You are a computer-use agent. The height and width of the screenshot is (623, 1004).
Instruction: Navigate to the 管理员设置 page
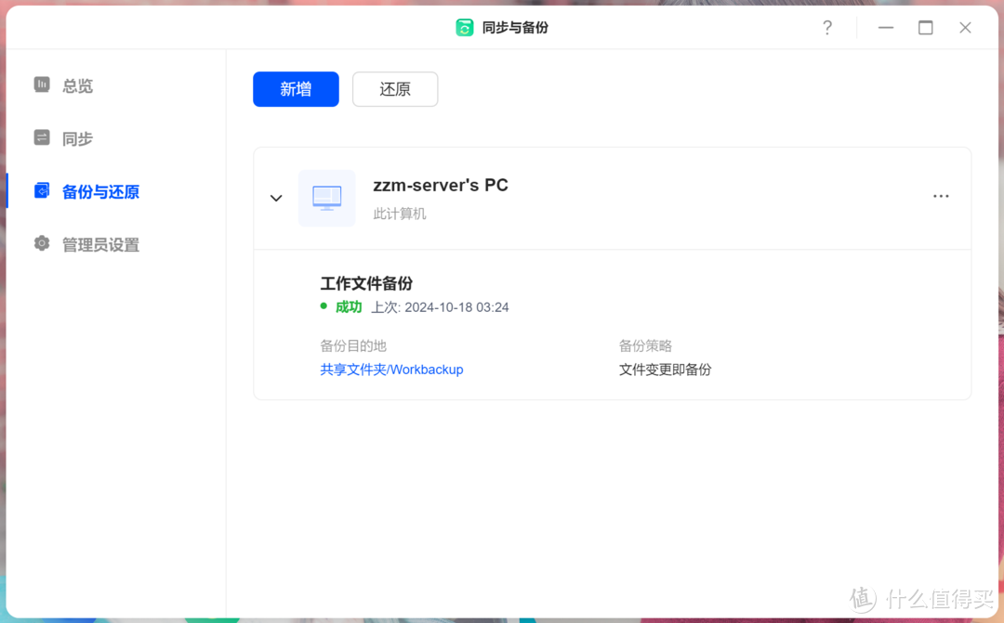click(100, 243)
